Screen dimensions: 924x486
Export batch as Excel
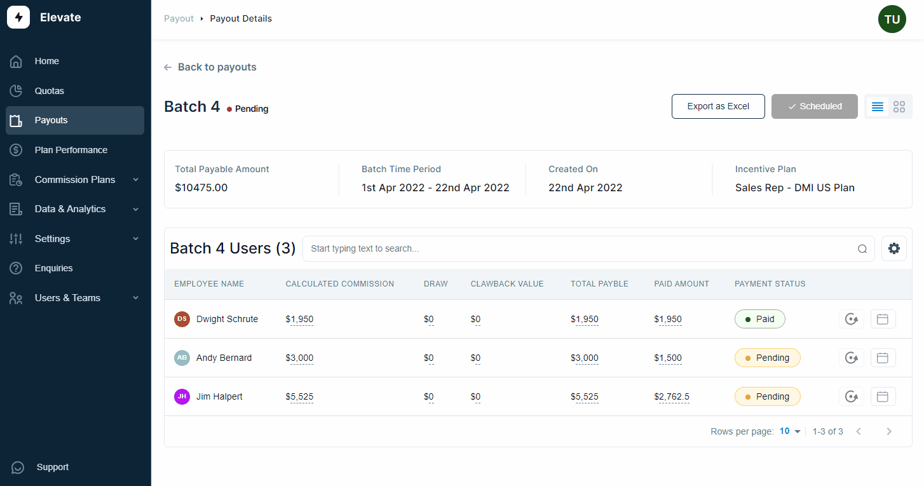pyautogui.click(x=718, y=106)
